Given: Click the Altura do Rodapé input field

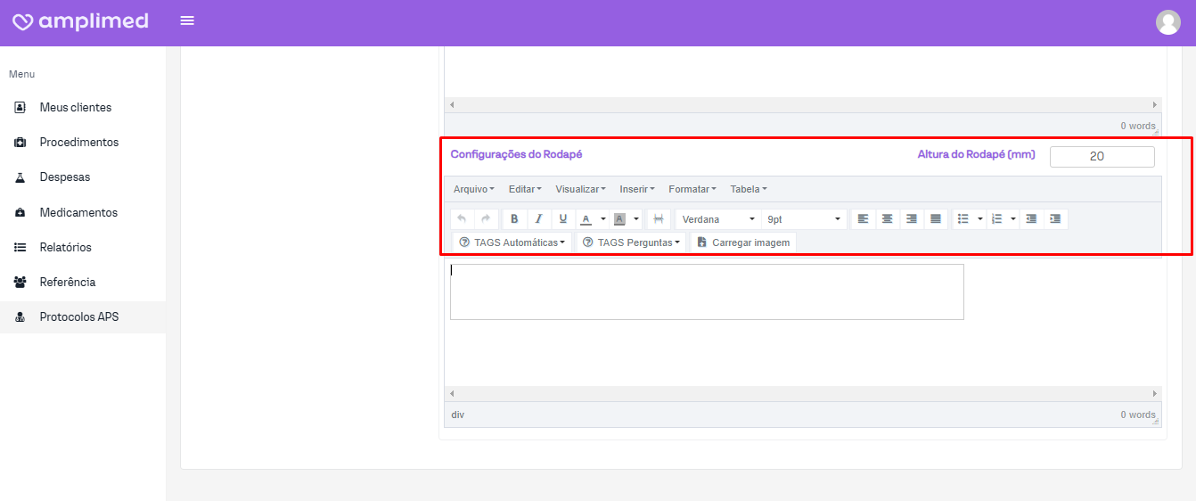Looking at the screenshot, I should 1102,157.
